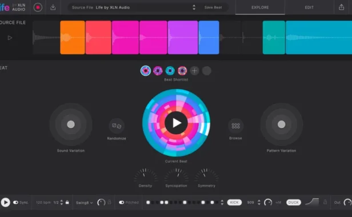Select the magenta slice right before purple
This screenshot has width=352, height=217.
click(153, 37)
